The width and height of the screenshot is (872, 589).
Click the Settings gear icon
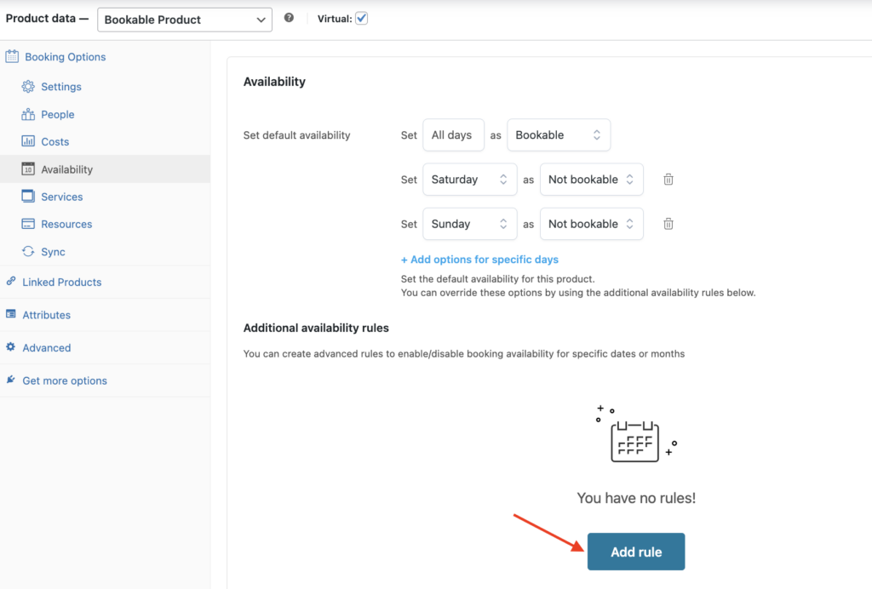pyautogui.click(x=28, y=86)
